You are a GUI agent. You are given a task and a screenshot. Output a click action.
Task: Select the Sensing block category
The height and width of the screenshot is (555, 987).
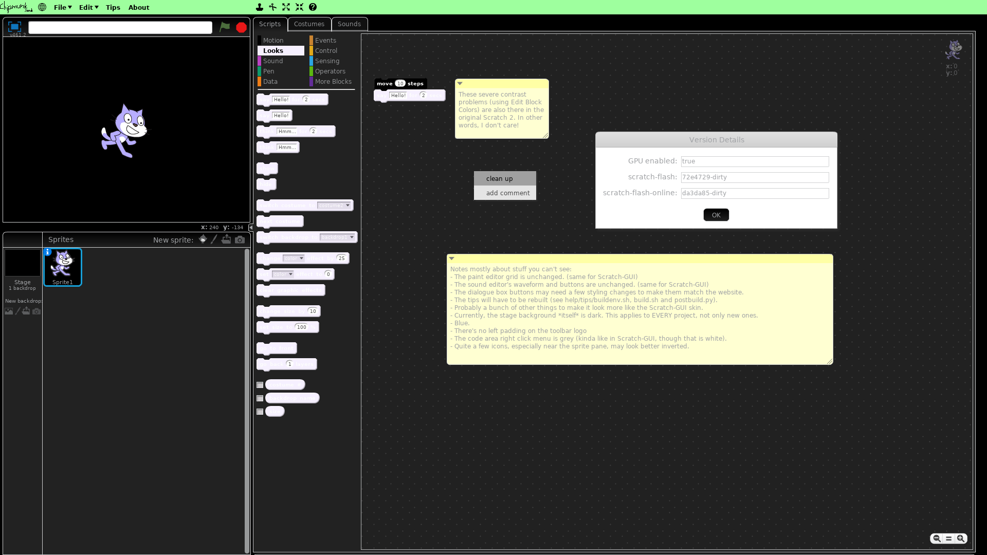pyautogui.click(x=333, y=61)
